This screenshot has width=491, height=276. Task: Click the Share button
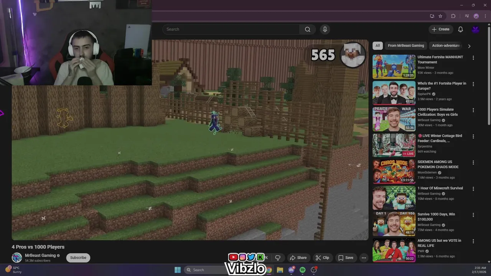[298, 258]
